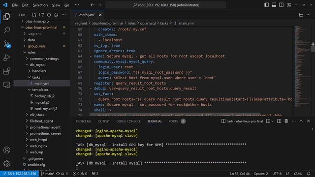This screenshot has width=315, height=177.
Task: Open the Extensions view
Action: (6, 71)
